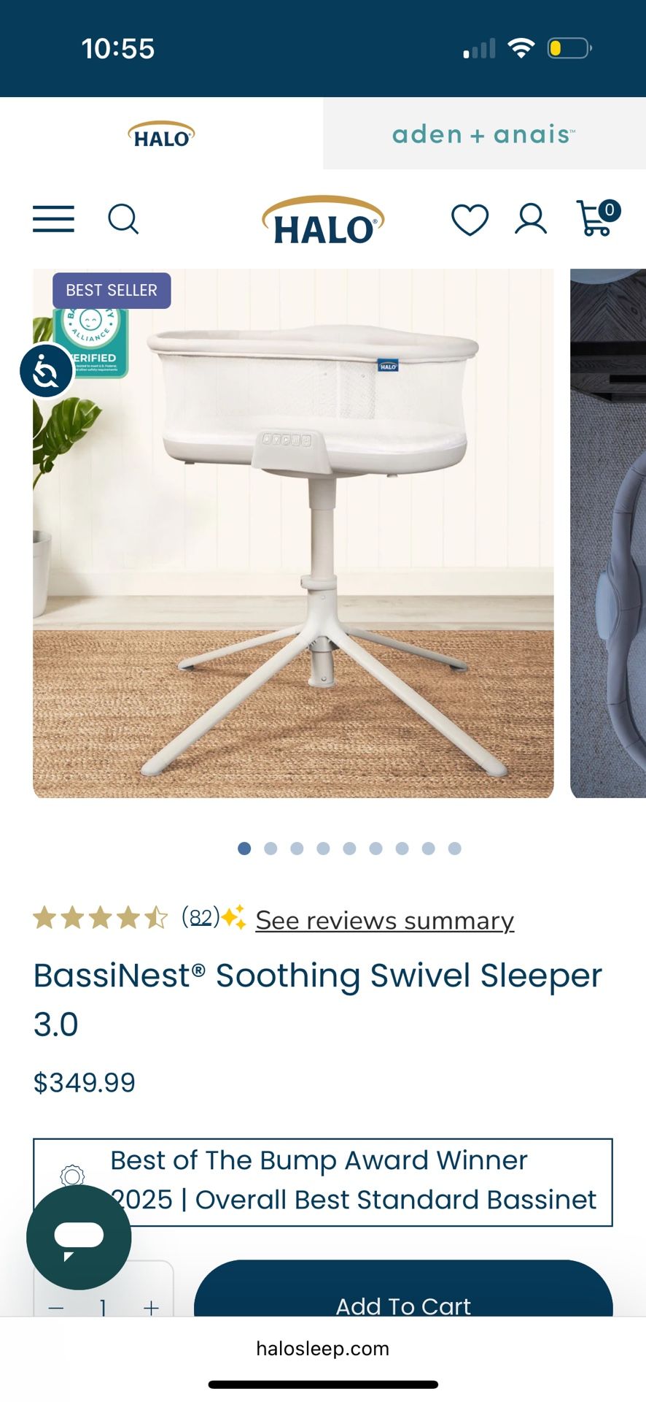Jump to the second carousel image dot
646x1402 pixels.
point(271,848)
